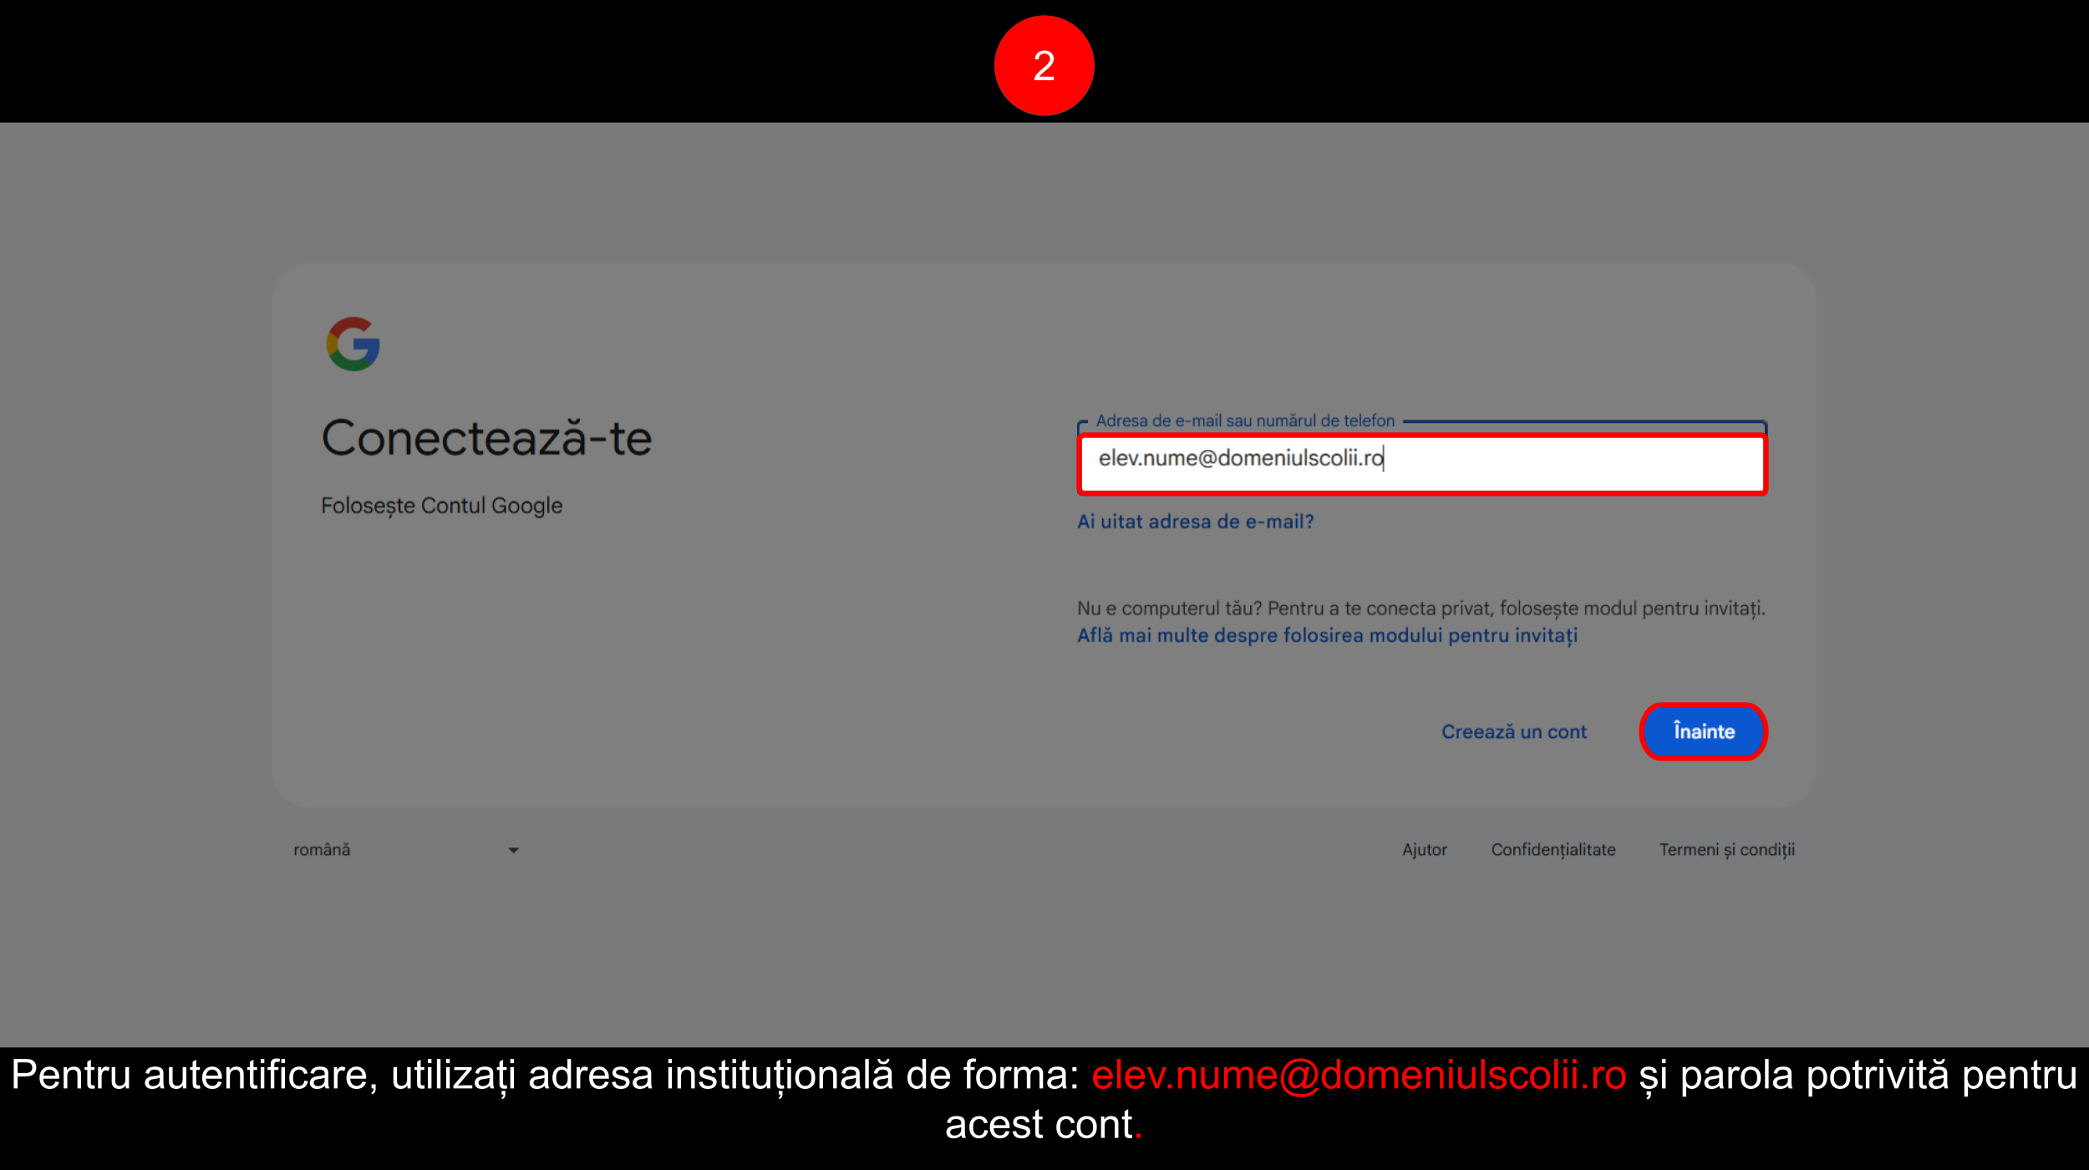Click the "Nu e computerul tău?" text
Screen dimensions: 2089x1170
click(x=1170, y=608)
